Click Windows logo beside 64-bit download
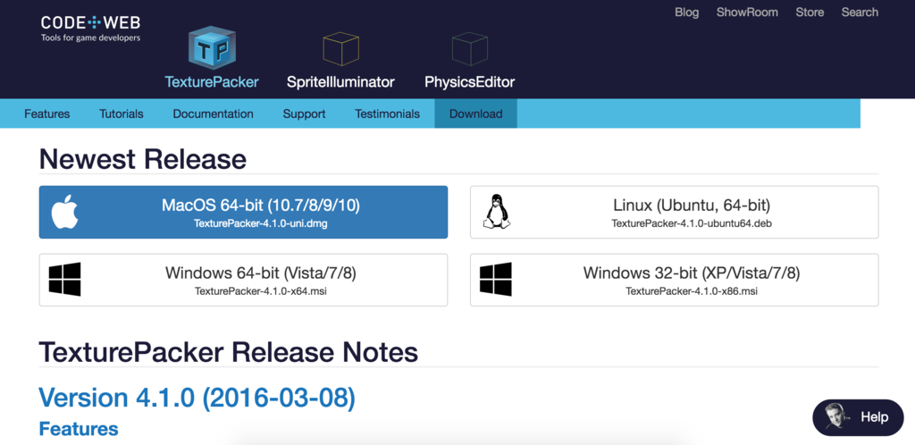915x445 pixels. (64, 280)
